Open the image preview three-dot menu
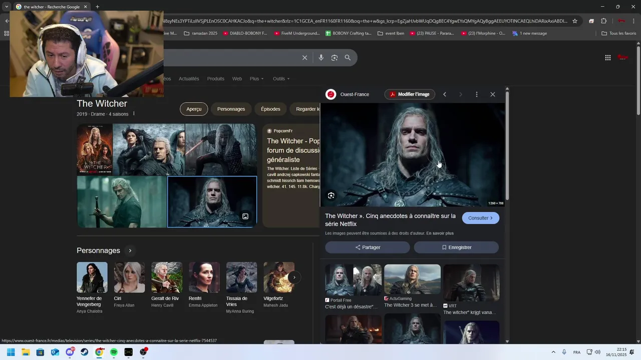The width and height of the screenshot is (641, 360). (x=476, y=94)
